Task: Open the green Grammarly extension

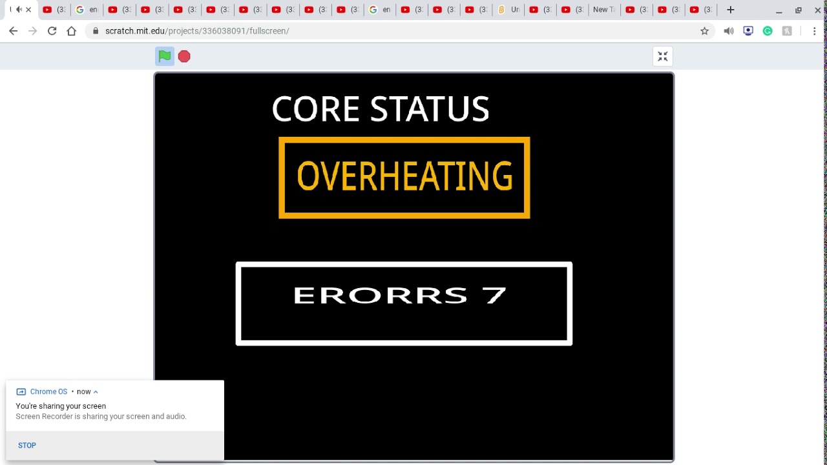Action: pyautogui.click(x=768, y=31)
